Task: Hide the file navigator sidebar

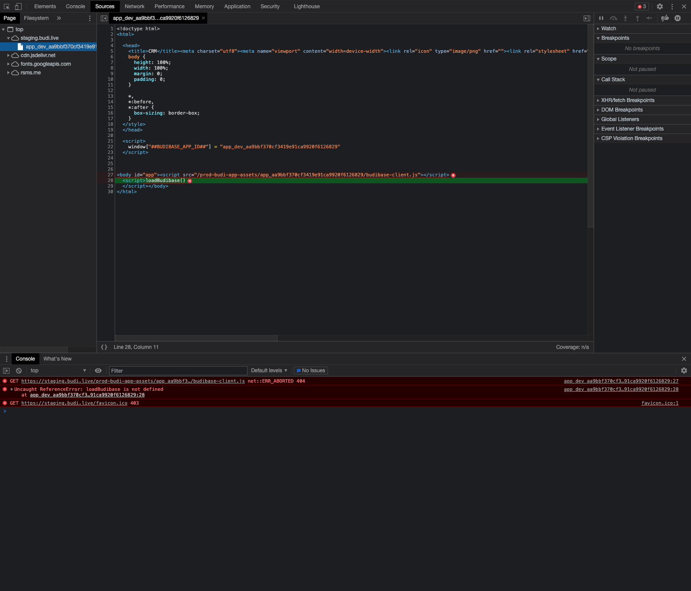Action: click(x=104, y=18)
